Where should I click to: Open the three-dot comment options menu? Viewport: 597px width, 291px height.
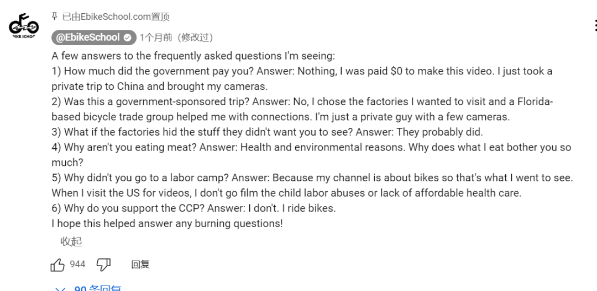[x=594, y=25]
